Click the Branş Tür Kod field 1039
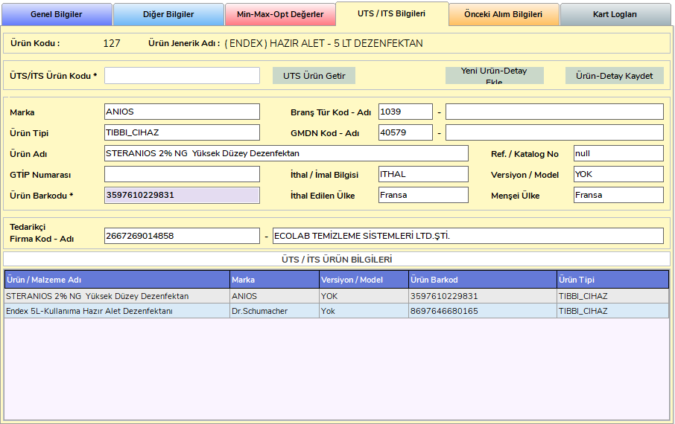The height and width of the screenshot is (424, 675). click(x=405, y=112)
